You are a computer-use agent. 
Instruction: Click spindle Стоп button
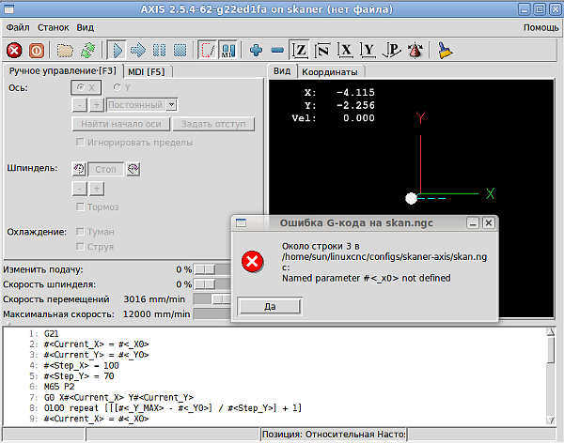pos(105,169)
